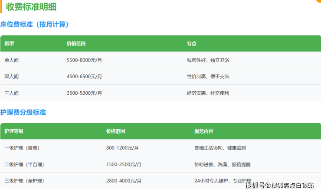Click the 护理等级 column header

tap(14, 131)
